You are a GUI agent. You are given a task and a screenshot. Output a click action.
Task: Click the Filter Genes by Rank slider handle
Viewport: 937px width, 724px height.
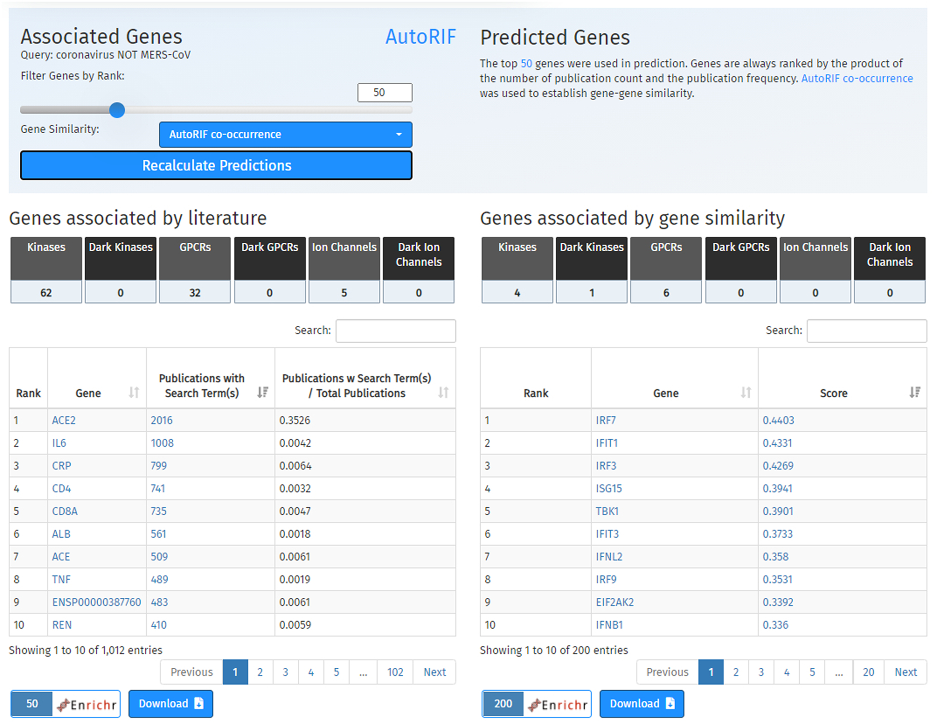[117, 110]
